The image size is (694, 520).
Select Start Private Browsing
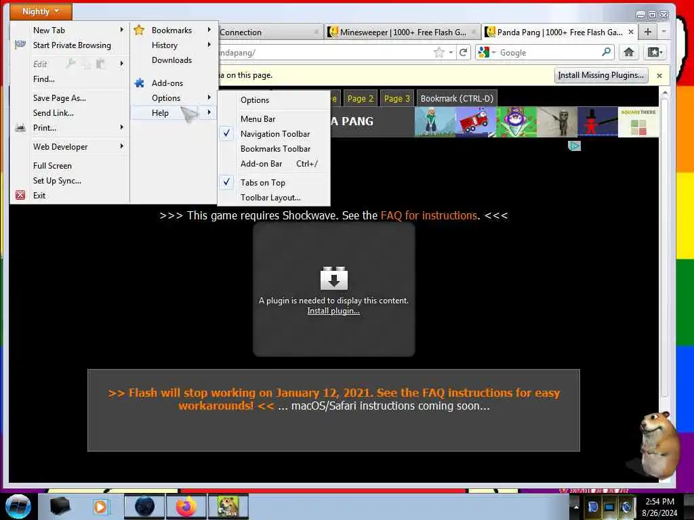point(72,45)
